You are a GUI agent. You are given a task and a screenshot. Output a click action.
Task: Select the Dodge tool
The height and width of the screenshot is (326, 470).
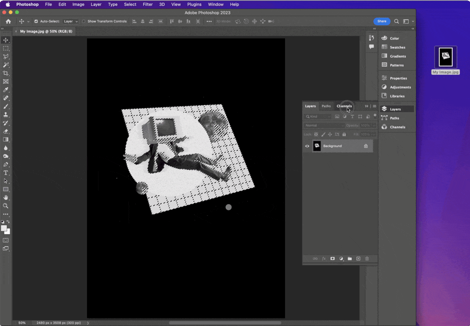[5, 156]
